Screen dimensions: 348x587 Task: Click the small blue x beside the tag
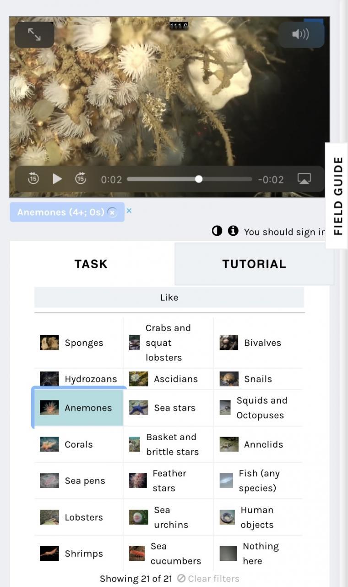pos(129,210)
